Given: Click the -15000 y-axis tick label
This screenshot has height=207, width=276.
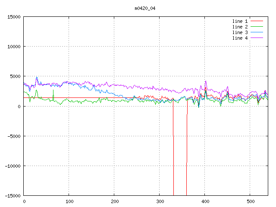Looking at the screenshot, I should (x=13, y=195).
